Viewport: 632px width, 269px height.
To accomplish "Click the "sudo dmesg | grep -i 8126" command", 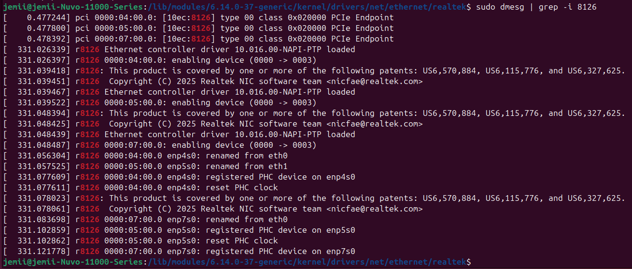I will point(536,7).
